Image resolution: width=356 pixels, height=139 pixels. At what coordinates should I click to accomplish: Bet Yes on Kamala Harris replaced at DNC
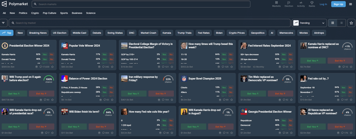(312, 61)
